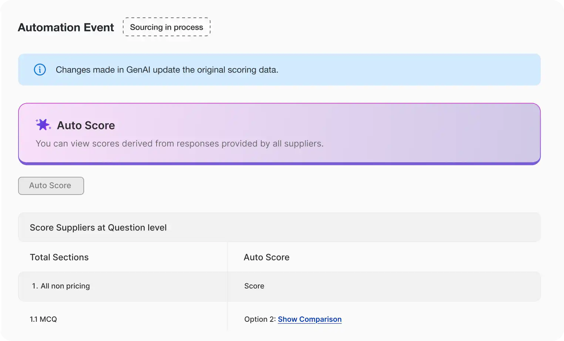Screen dimensions: 564x341
Task: Open the Show Comparison link
Action: point(310,319)
